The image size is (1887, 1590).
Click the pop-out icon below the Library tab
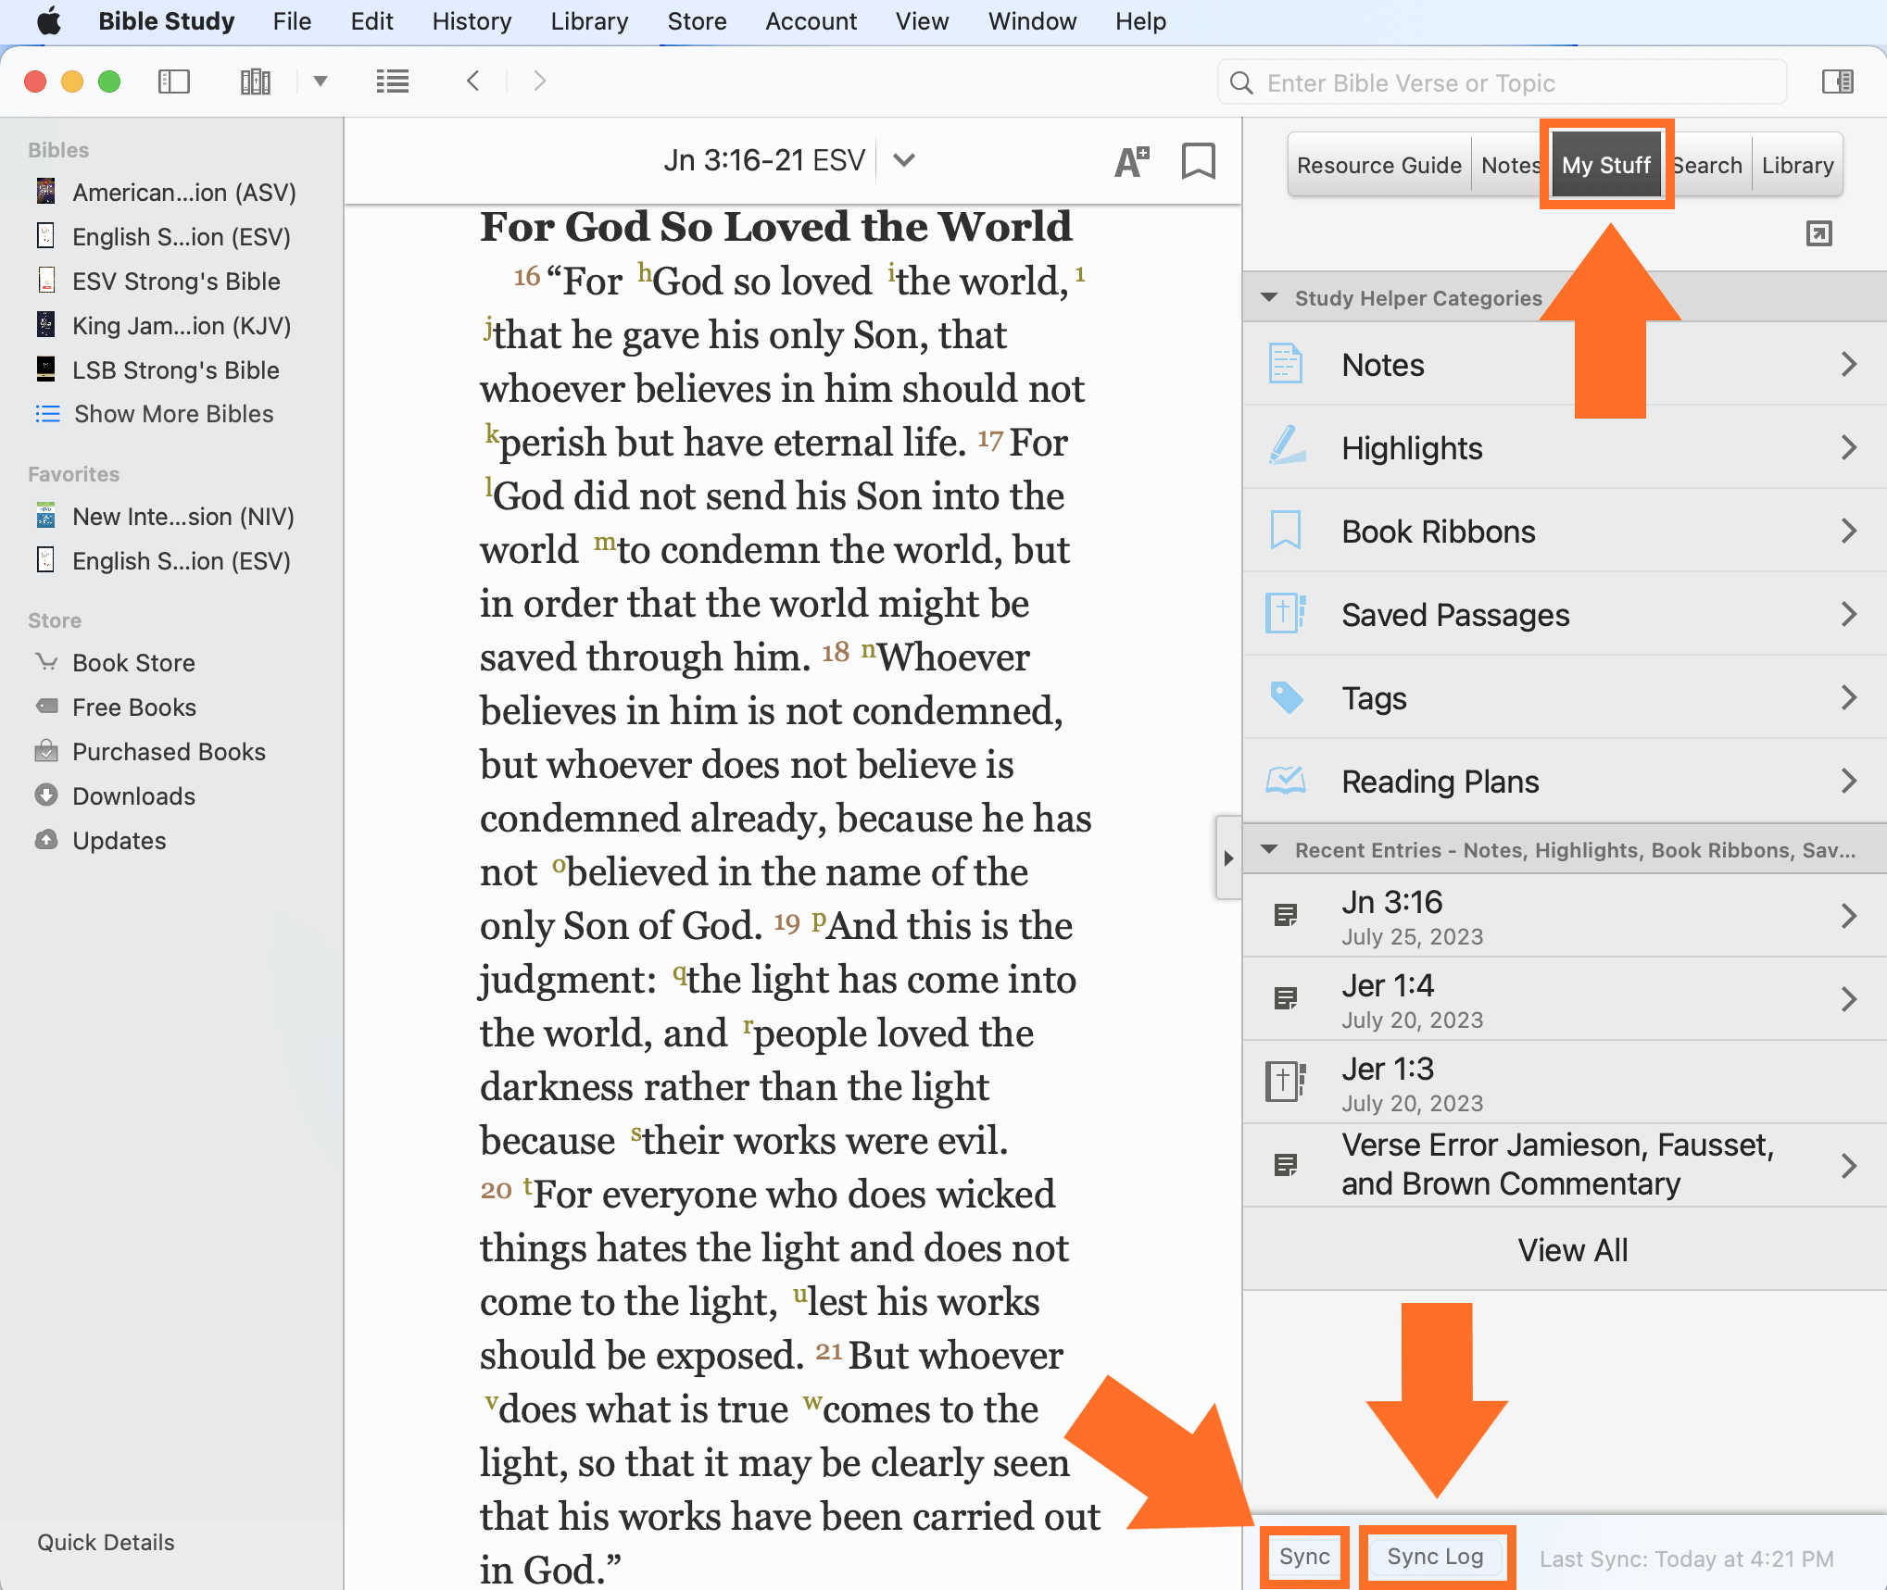point(1818,233)
